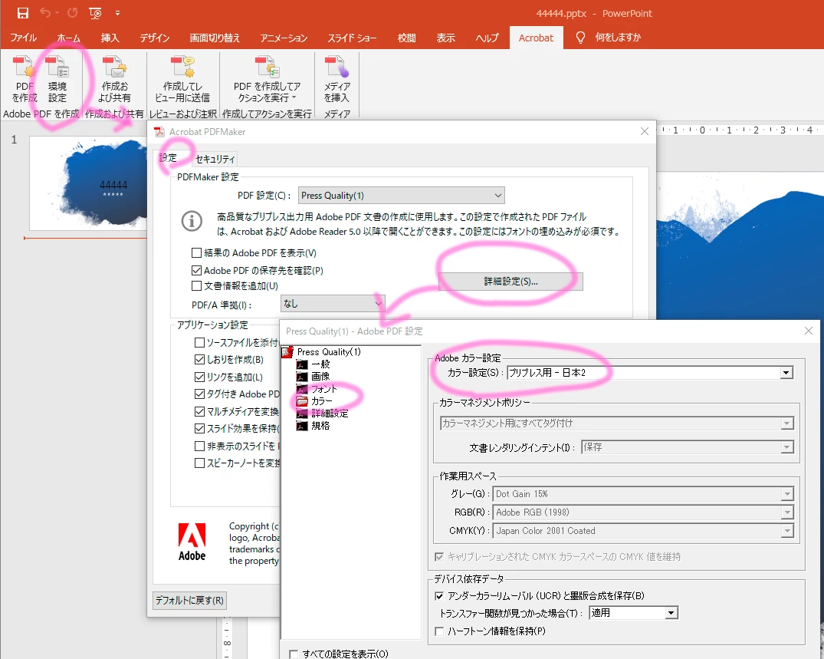This screenshot has height=659, width=824.
Task: Start slideshow from beginning icon
Action: (95, 13)
